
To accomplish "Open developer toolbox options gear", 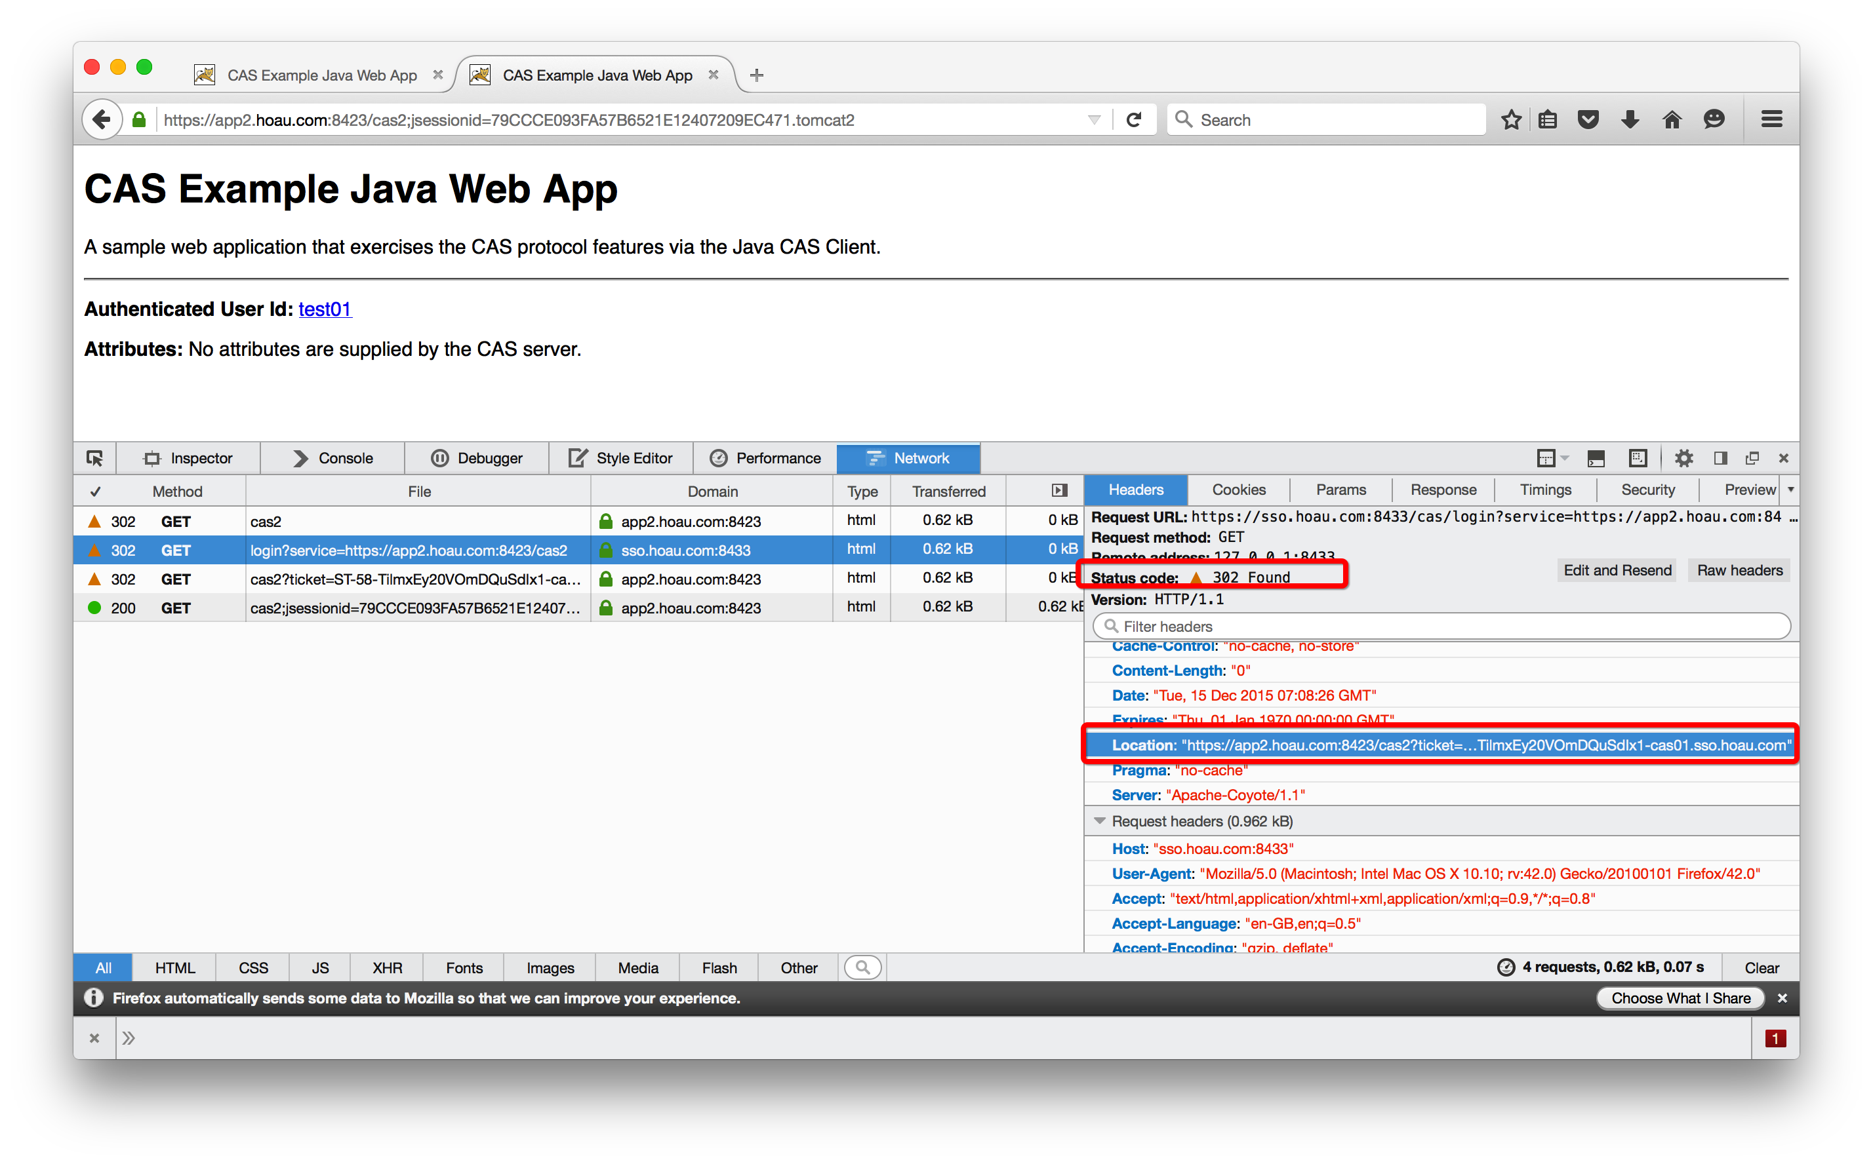I will tap(1683, 458).
